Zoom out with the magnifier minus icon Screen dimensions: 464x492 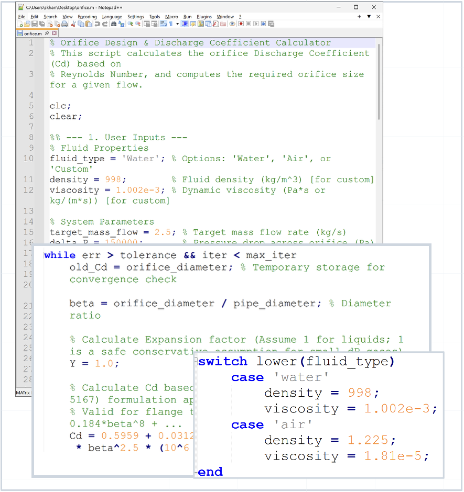pyautogui.click(x=138, y=24)
